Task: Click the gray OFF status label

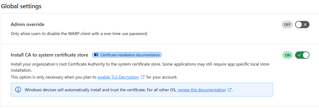Action: pos(287,25)
